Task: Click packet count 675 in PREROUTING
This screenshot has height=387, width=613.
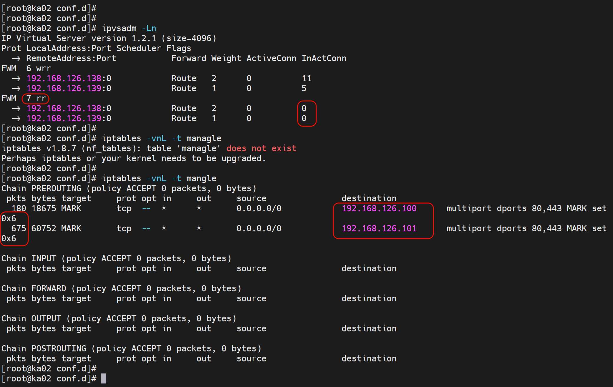Action: coord(19,228)
